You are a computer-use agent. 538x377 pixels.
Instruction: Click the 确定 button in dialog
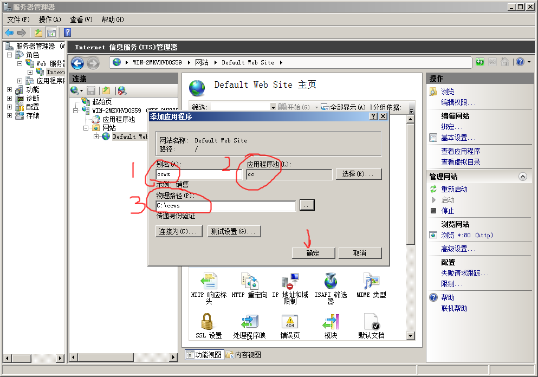(x=313, y=253)
